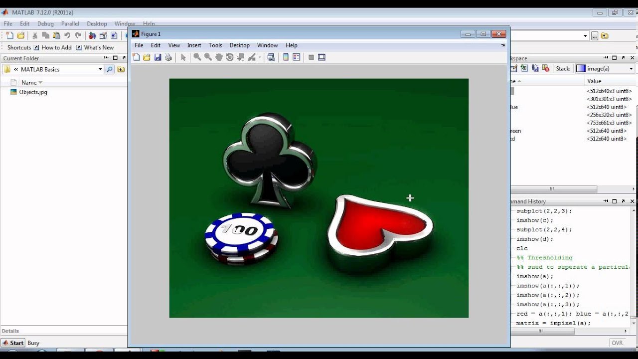Activate the Zoom Out tool in Figure 1
638x359 pixels.
click(x=208, y=57)
